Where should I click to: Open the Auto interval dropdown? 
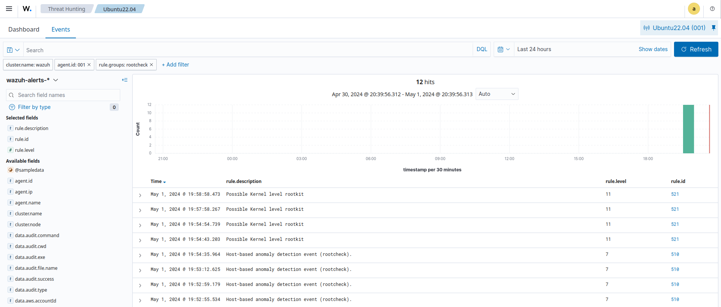pyautogui.click(x=497, y=94)
